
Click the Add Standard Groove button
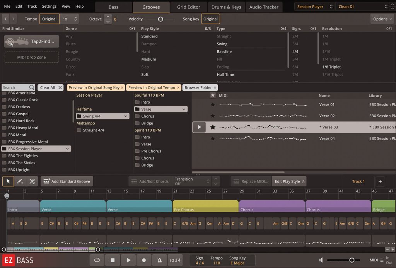pyautogui.click(x=67, y=181)
